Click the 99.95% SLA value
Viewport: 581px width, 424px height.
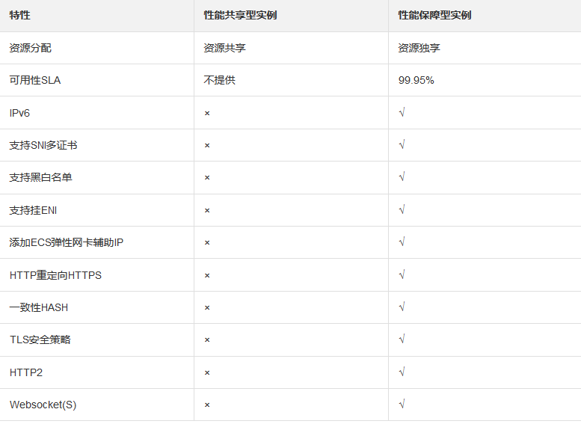pos(416,80)
